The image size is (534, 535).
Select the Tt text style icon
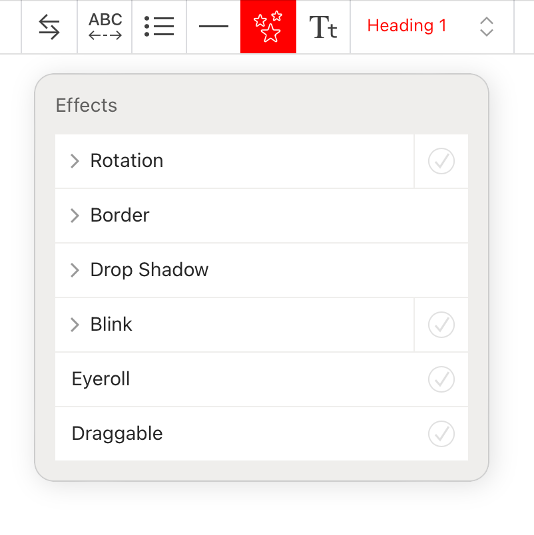click(x=322, y=27)
